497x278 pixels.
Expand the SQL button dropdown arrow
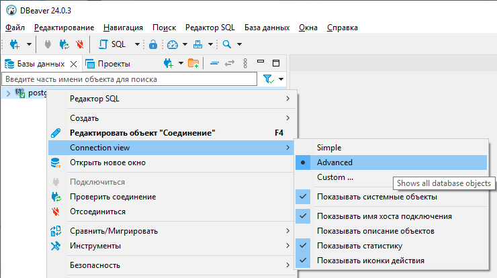[x=137, y=44]
